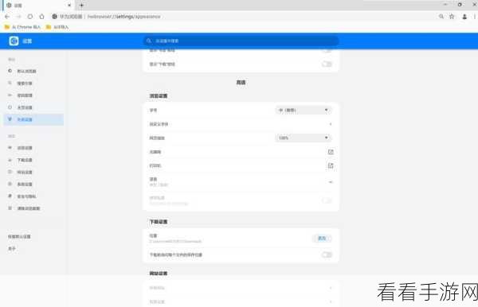478x307 pixels.
Task: Open the user profile icon
Action: pos(464,17)
